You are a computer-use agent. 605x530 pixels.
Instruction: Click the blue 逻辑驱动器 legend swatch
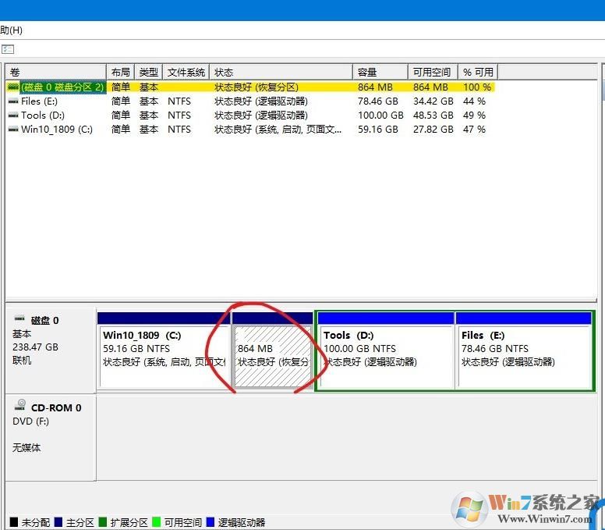(x=211, y=522)
